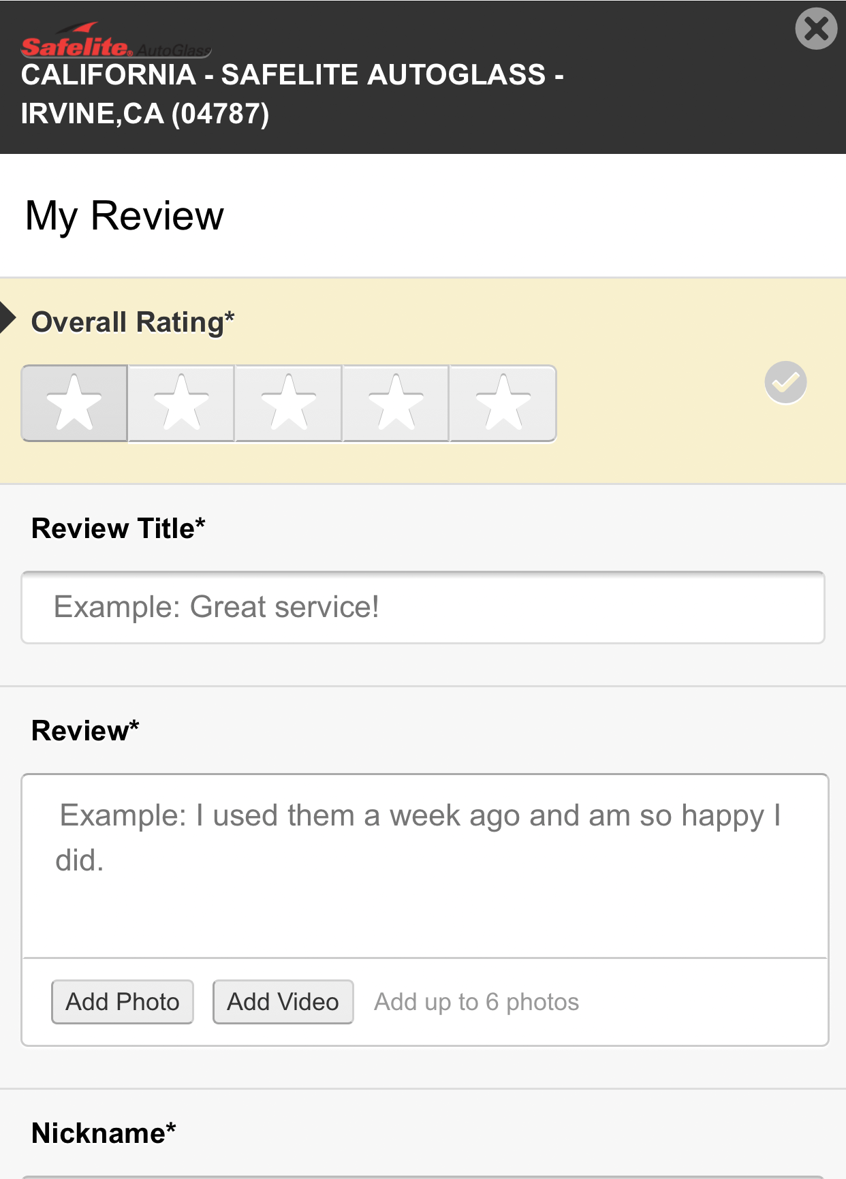Screen dimensions: 846x1179
Task: Click inside the Review text area
Action: [425, 866]
